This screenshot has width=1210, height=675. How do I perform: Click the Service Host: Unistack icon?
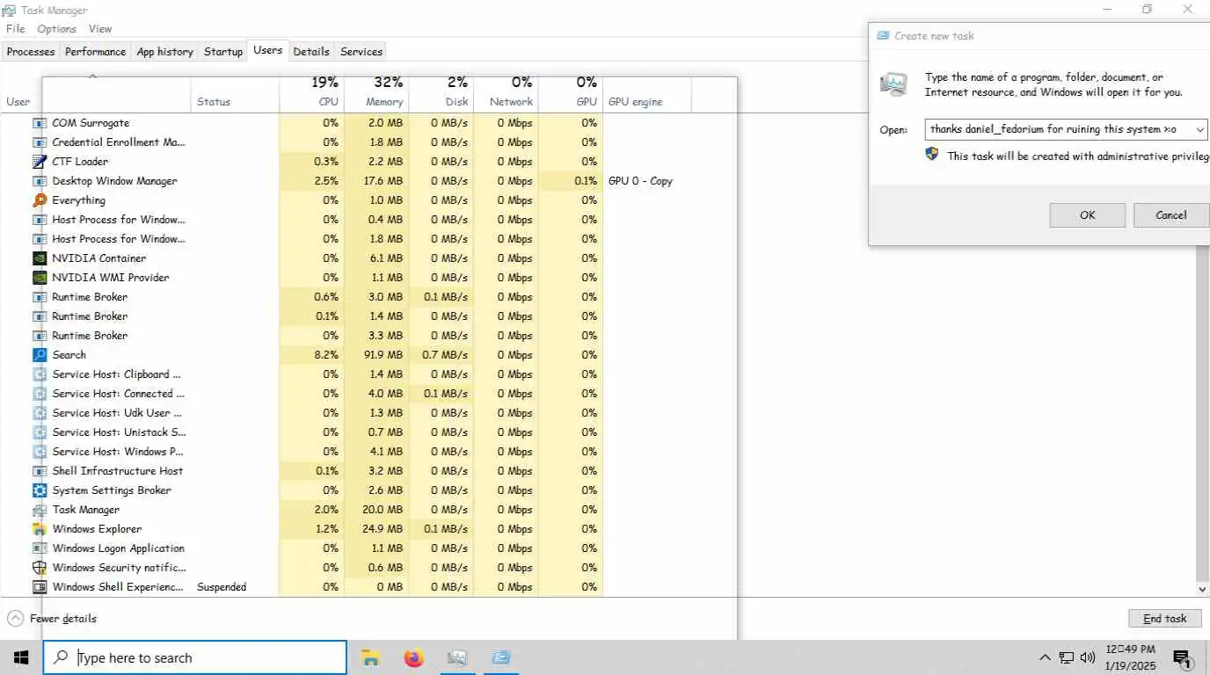40,432
